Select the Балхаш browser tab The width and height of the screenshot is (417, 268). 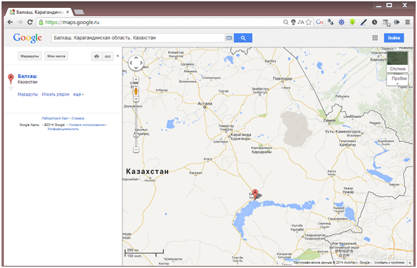[40, 12]
